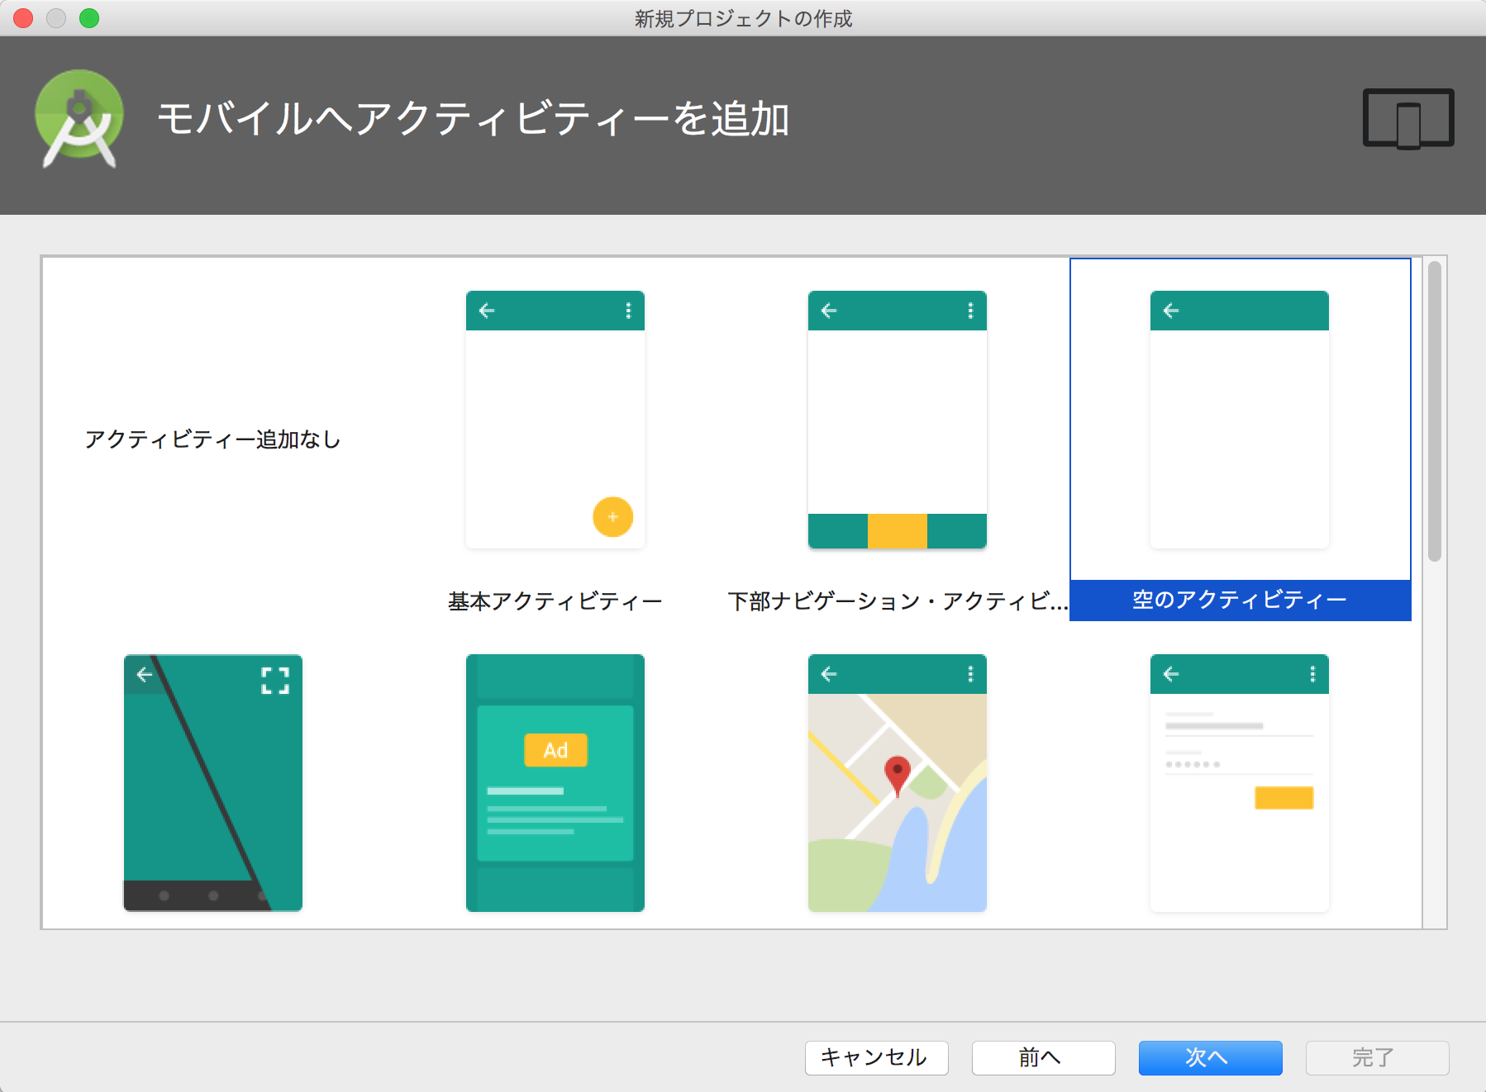Click the yellow plus FAB in basic activity preview
The image size is (1486, 1092).
point(612,517)
